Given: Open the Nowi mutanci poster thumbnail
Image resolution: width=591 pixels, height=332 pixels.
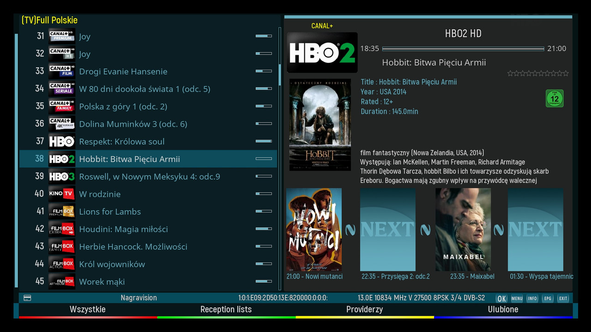Looking at the screenshot, I should 314,230.
